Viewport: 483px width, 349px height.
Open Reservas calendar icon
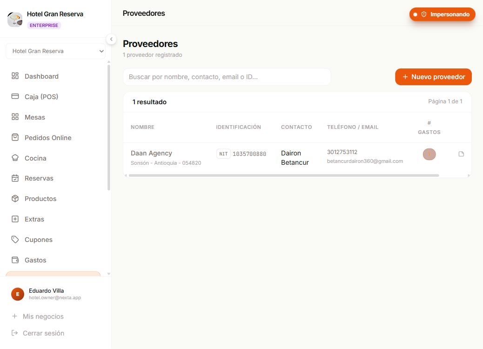pos(15,178)
